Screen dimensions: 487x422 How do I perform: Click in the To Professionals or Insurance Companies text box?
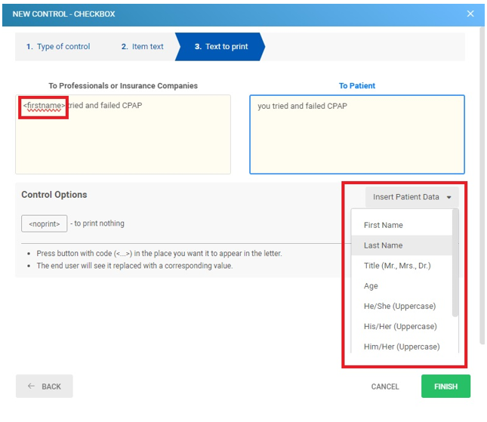point(123,134)
